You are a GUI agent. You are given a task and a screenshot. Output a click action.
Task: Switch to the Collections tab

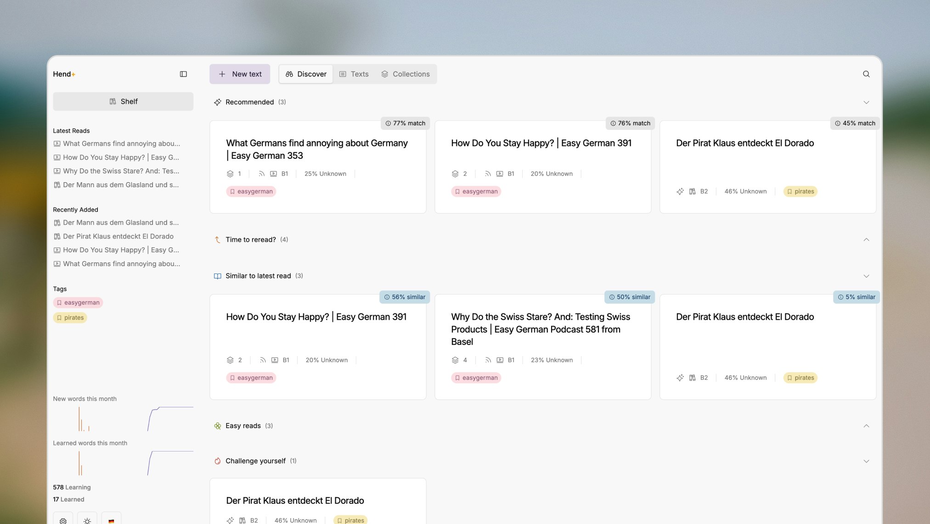pos(406,74)
